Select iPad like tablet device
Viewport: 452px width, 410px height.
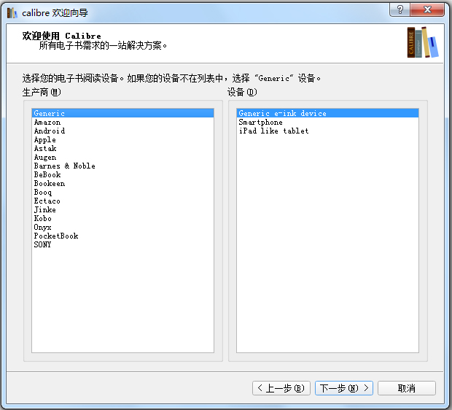click(x=327, y=131)
